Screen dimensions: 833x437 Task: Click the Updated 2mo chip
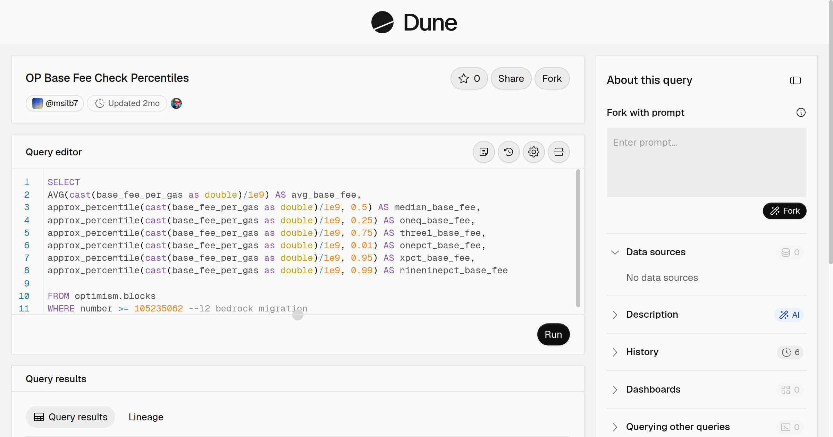[x=127, y=103]
